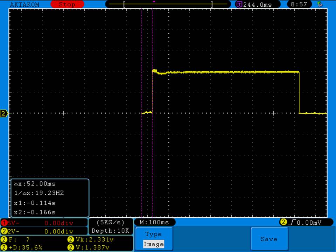Click the AKTAKOM logo
The height and width of the screenshot is (252, 336).
(24, 5)
